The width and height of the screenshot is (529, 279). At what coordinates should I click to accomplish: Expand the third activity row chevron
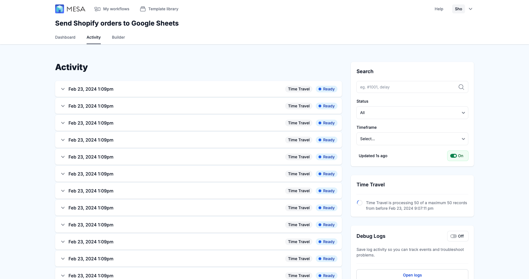[x=63, y=123]
